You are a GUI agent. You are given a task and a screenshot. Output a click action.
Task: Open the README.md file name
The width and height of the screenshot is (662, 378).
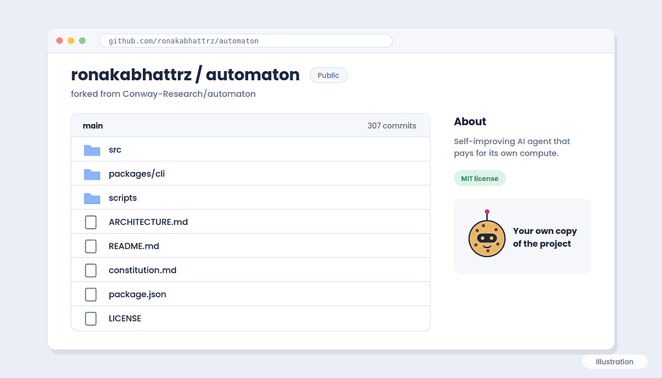pos(134,246)
